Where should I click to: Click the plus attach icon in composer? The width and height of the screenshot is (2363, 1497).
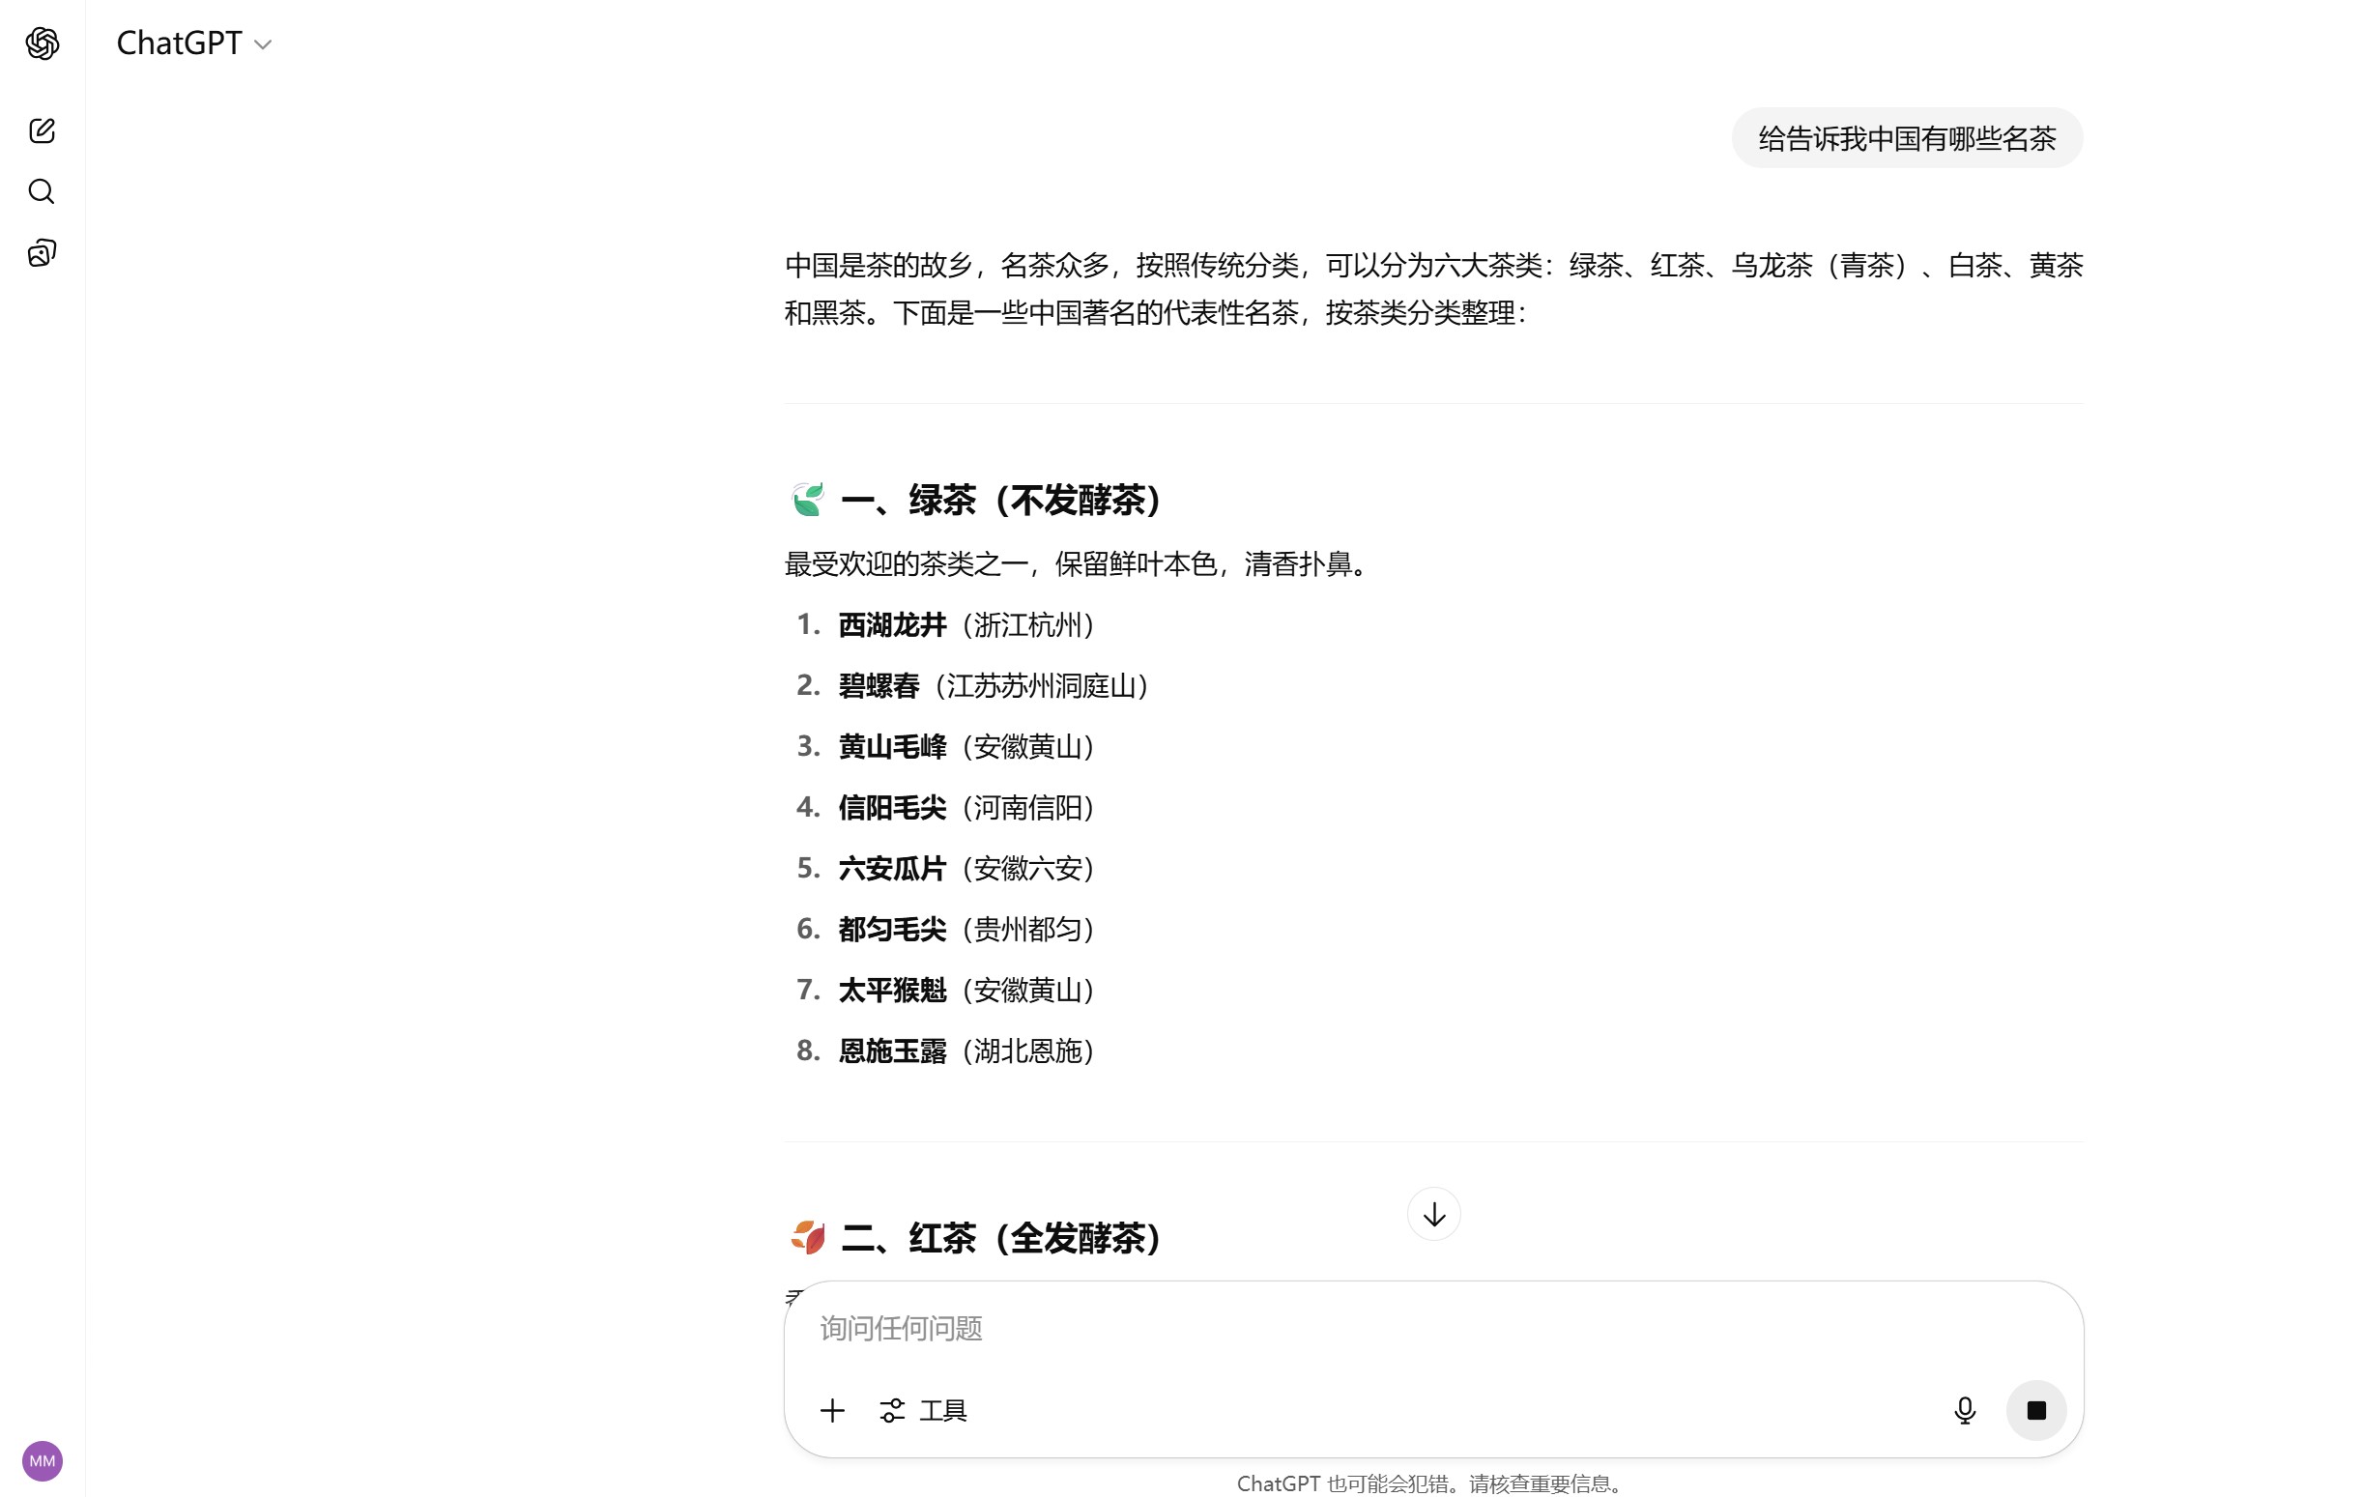(x=832, y=1411)
